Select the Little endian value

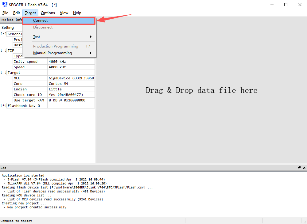click(x=71, y=89)
